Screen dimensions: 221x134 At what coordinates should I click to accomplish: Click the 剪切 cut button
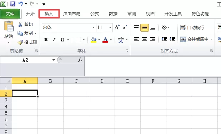click(x=25, y=25)
